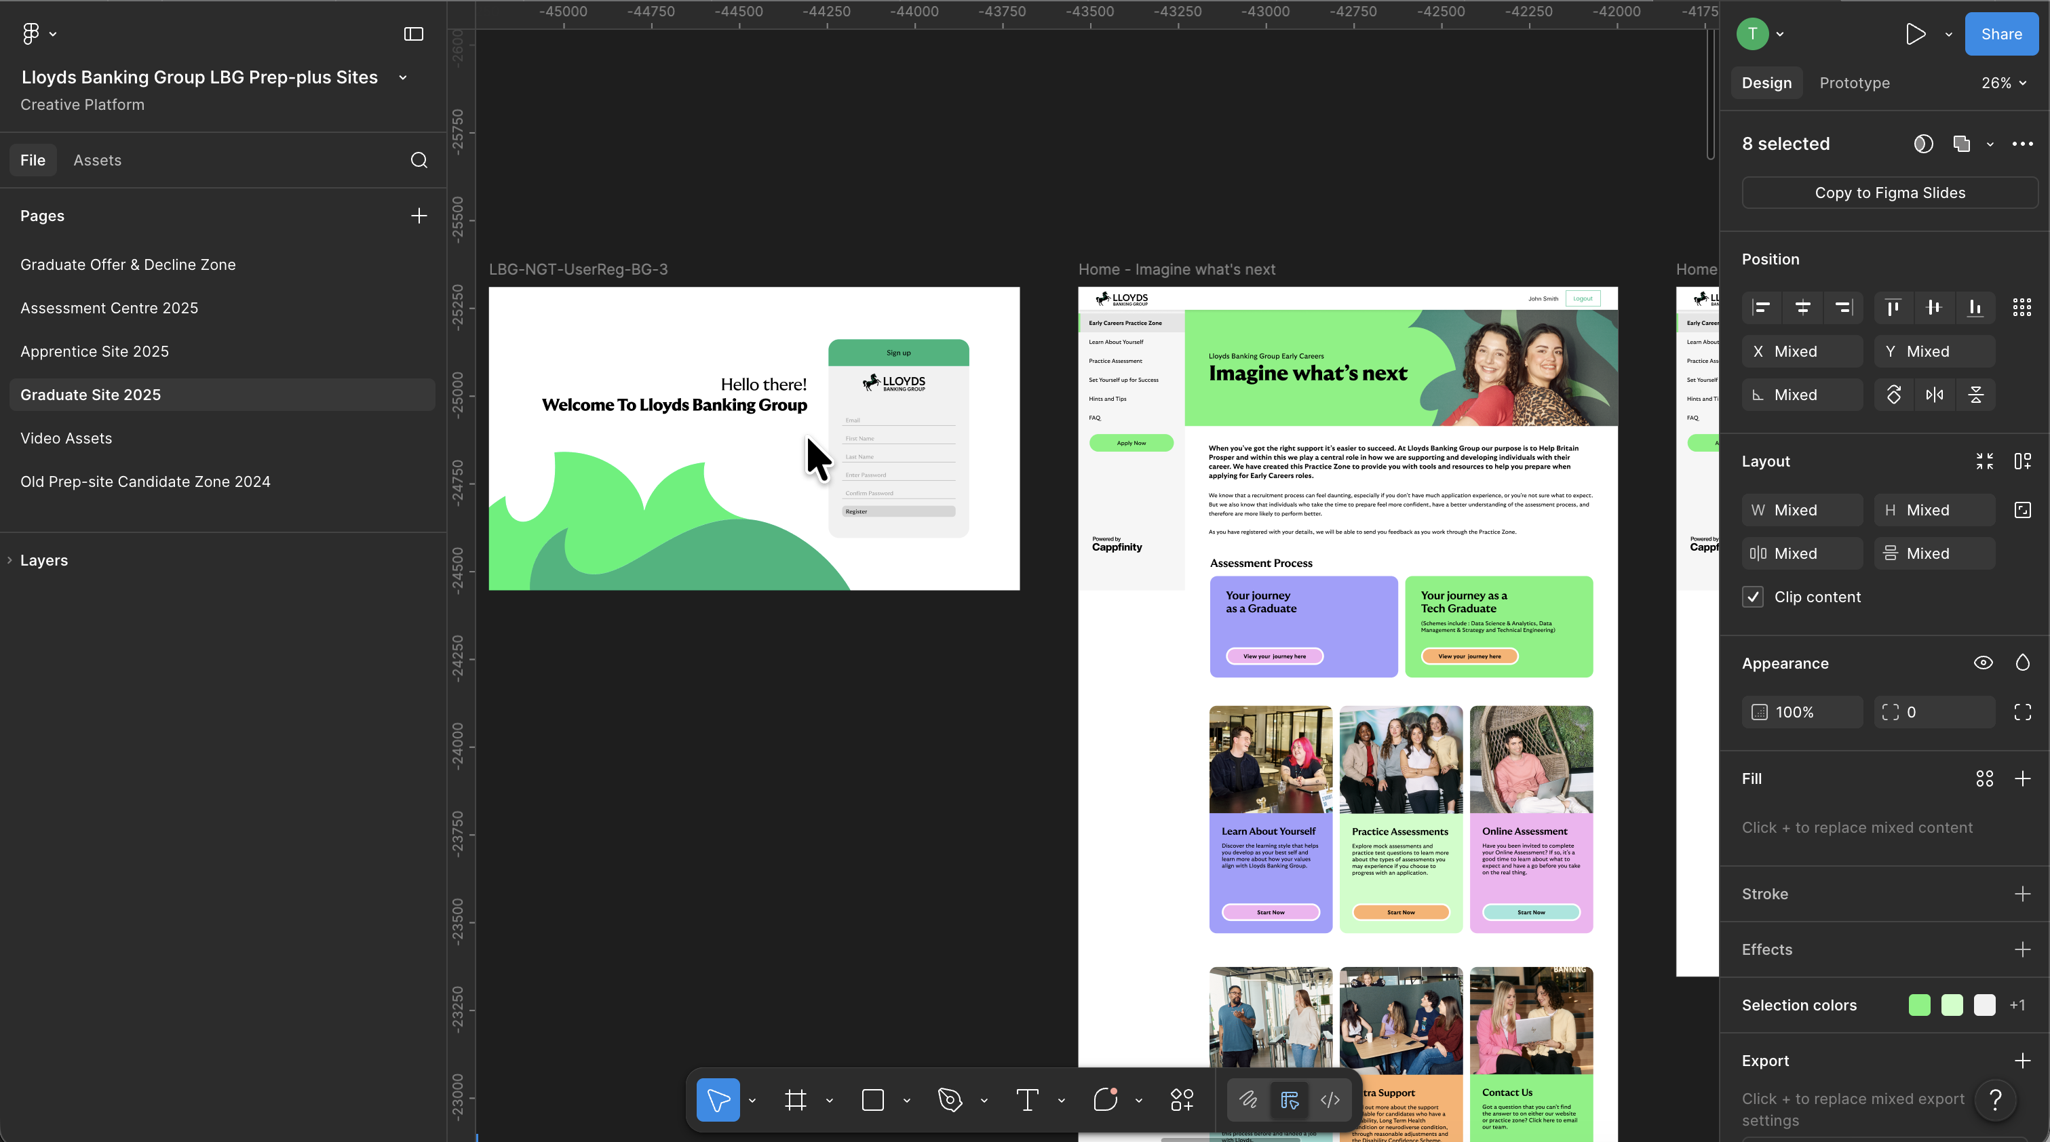Viewport: 2050px width, 1142px height.
Task: Click the align bottom icon
Action: point(1975,307)
